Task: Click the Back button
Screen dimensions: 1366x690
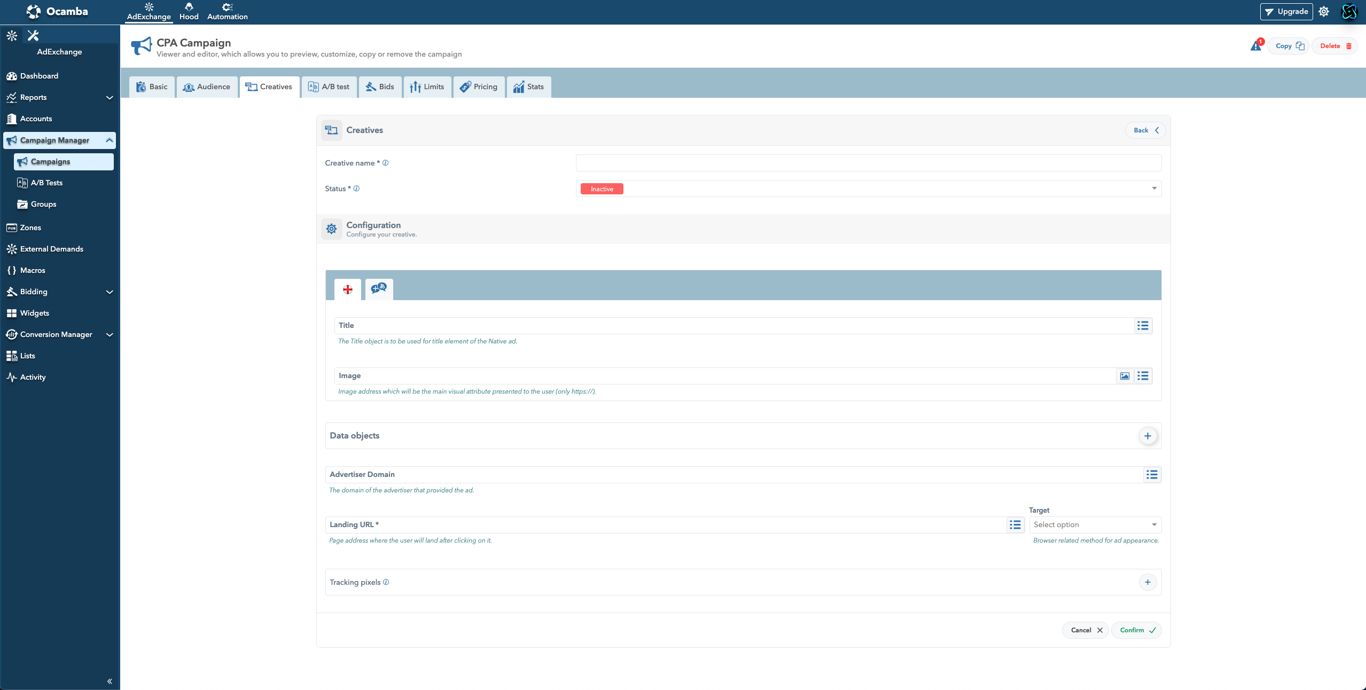Action: pyautogui.click(x=1145, y=130)
